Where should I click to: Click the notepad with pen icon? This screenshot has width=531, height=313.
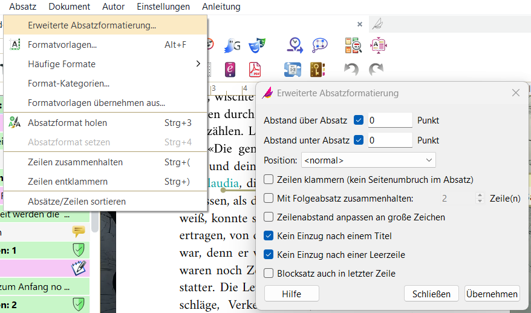pos(79,268)
